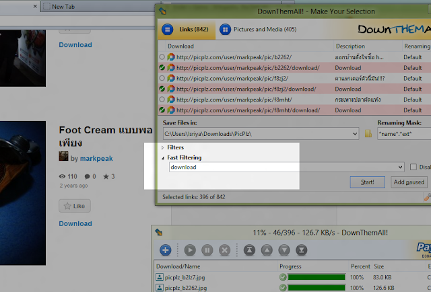Click the star favorites icon showing 3

(x=106, y=176)
